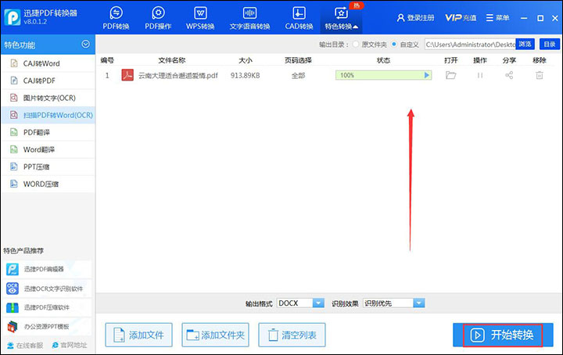Open the PDF转换 toolbar section
563x355 pixels.
[116, 19]
